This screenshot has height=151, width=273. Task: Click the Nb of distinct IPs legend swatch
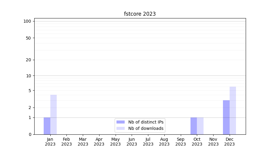coord(120,122)
